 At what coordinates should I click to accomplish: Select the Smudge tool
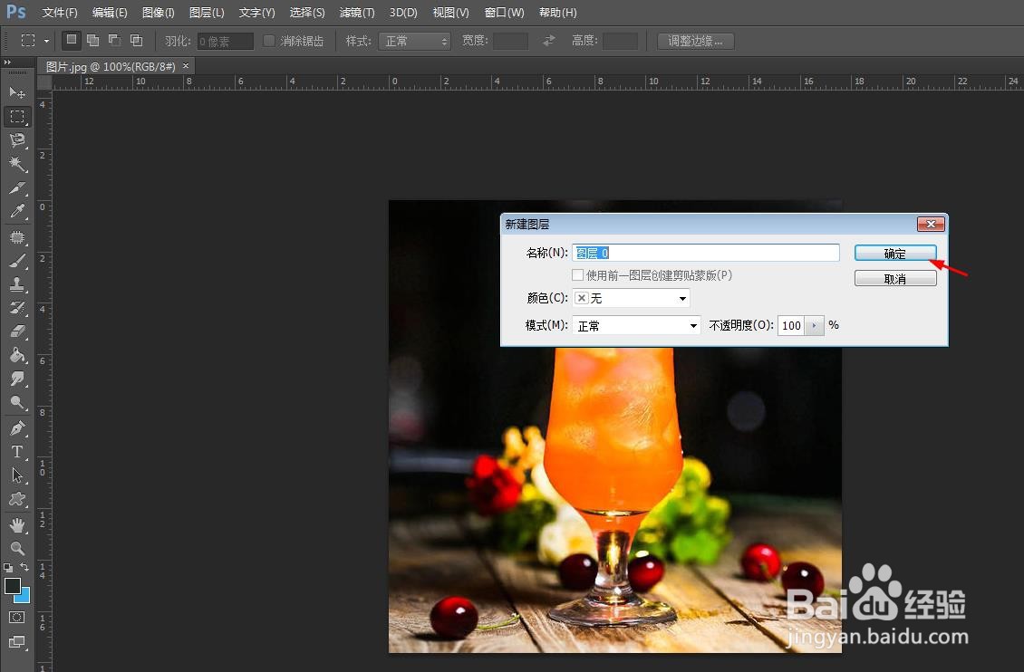click(x=17, y=379)
